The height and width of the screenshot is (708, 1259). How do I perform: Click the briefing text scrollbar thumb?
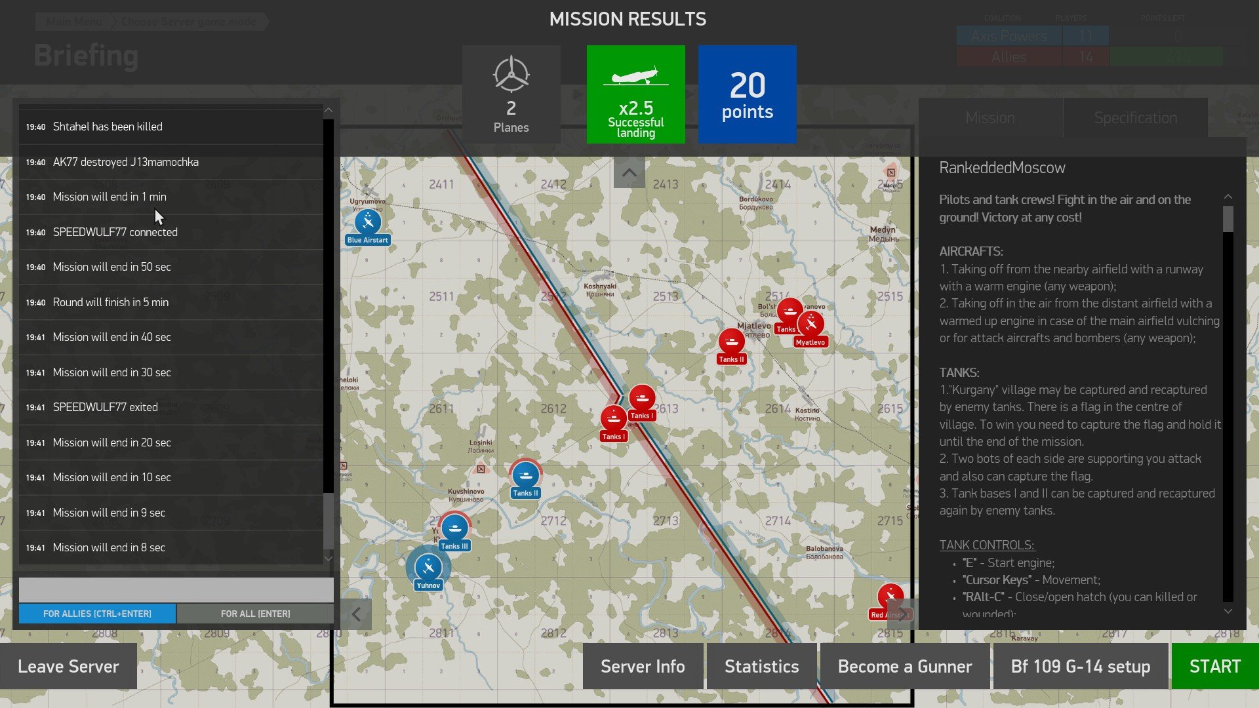(1228, 219)
